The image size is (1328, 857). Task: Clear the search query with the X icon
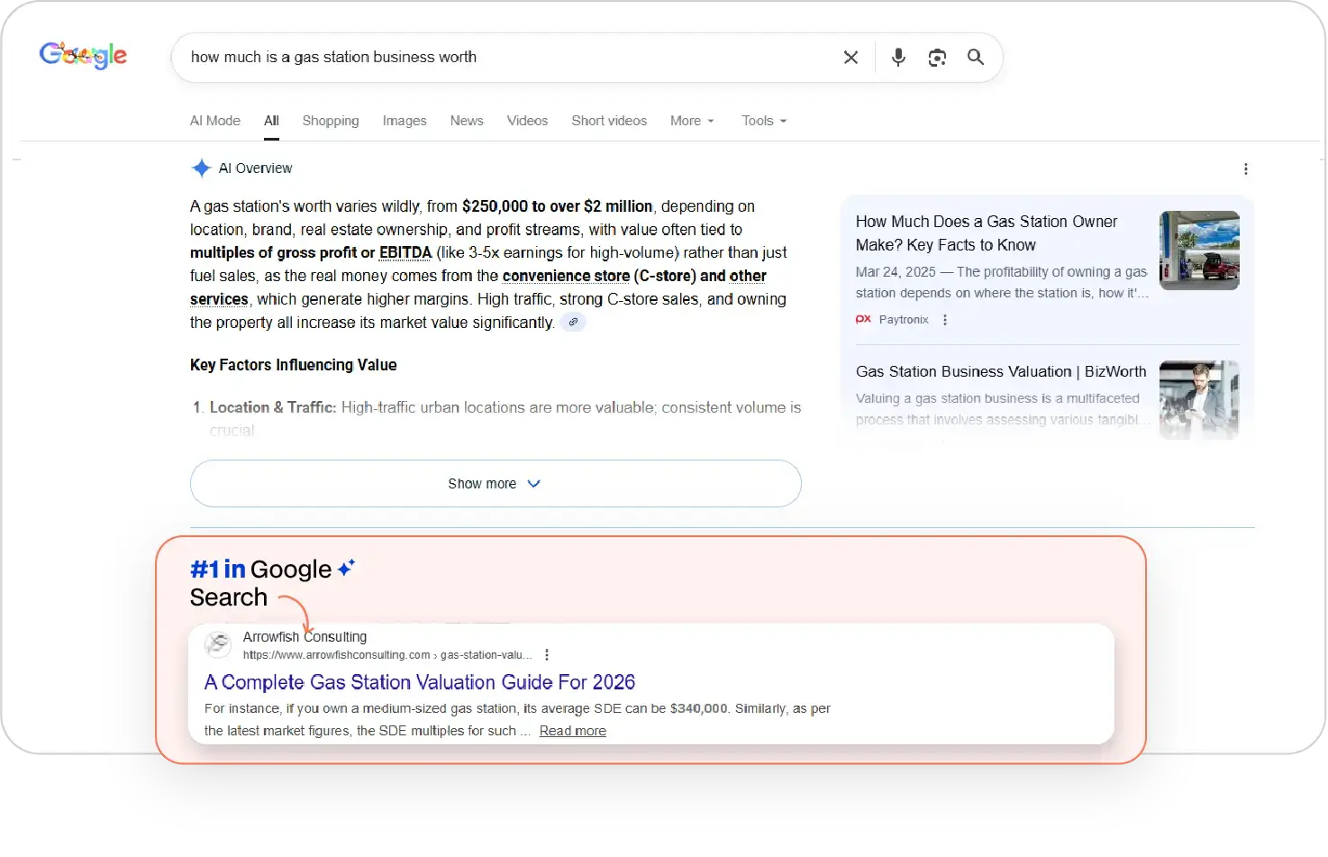click(850, 57)
